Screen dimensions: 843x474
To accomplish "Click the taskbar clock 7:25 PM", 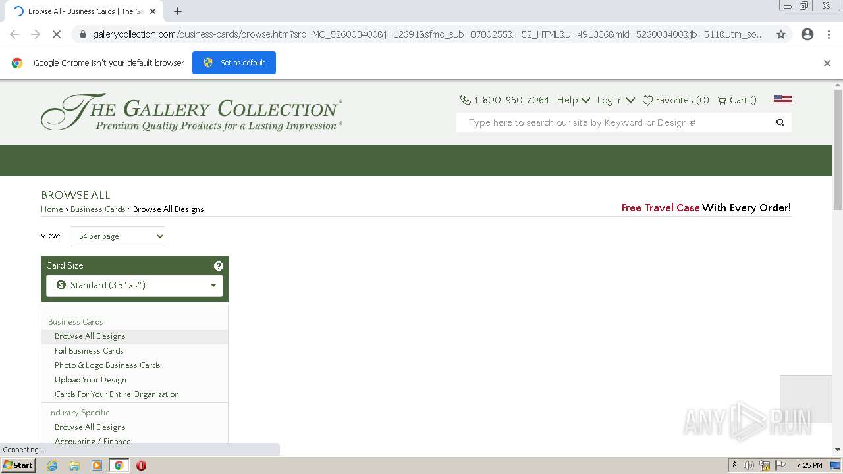I will pos(809,465).
